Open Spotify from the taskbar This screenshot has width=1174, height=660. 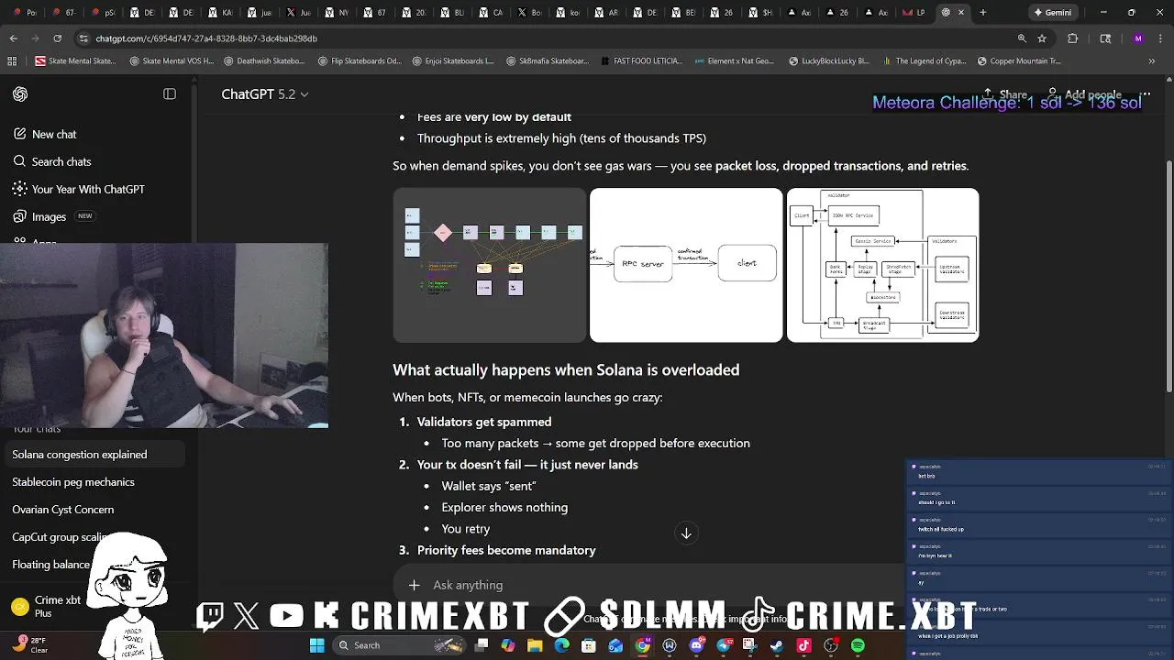pos(858,645)
